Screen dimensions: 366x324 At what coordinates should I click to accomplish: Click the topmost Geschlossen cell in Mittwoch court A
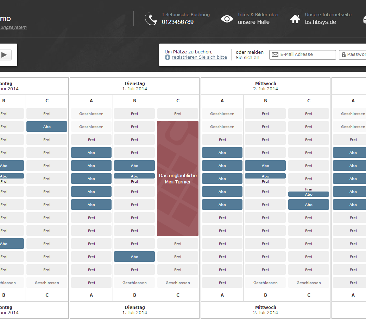(x=222, y=114)
